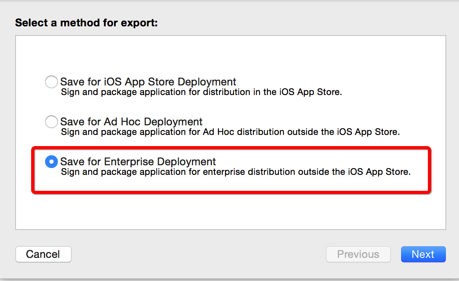Image resolution: width=459 pixels, height=281 pixels.
Task: Go back with the Previous button
Action: 358,254
